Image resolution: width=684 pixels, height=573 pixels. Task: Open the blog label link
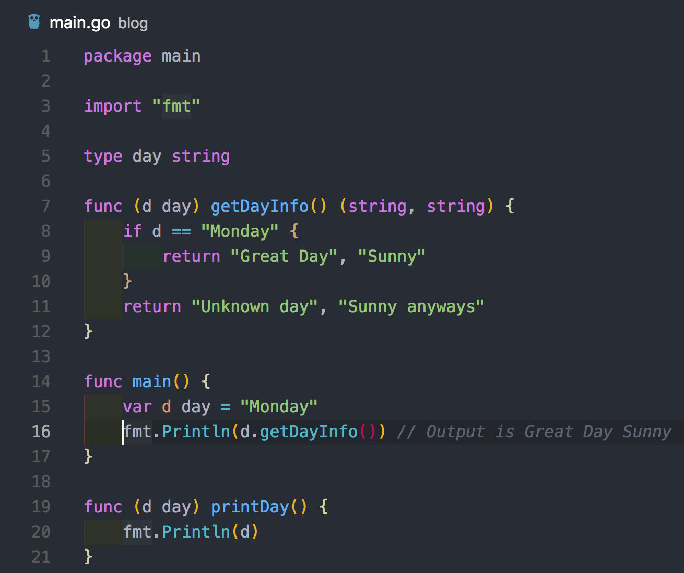click(132, 24)
